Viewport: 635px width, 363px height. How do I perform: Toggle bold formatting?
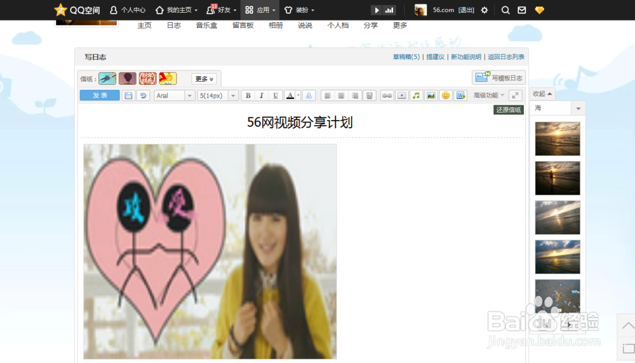(x=248, y=95)
